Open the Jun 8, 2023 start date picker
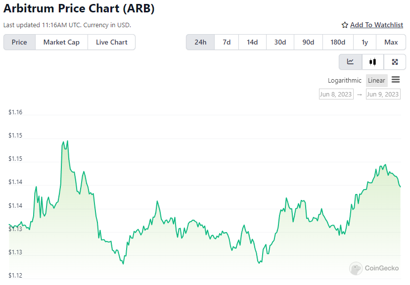This screenshot has width=410, height=285. 336,94
